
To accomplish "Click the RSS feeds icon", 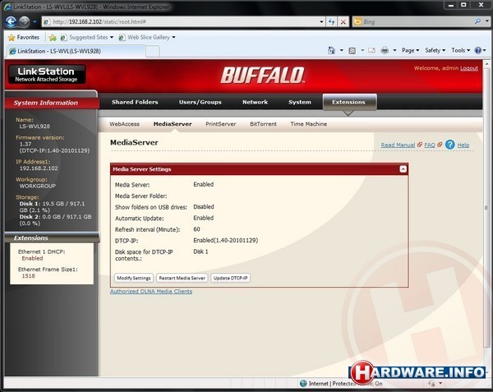I will tap(352, 50).
